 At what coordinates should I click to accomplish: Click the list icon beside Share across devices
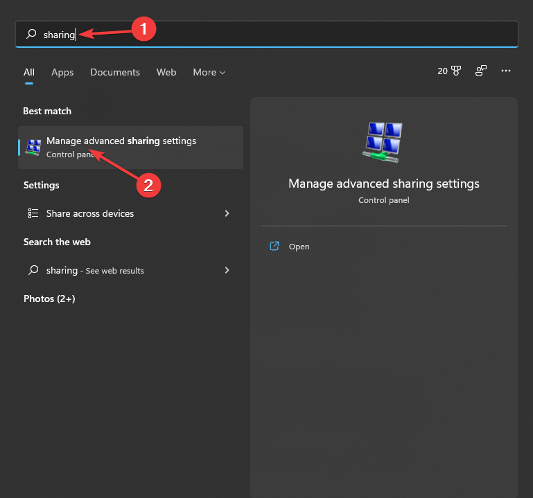(33, 213)
